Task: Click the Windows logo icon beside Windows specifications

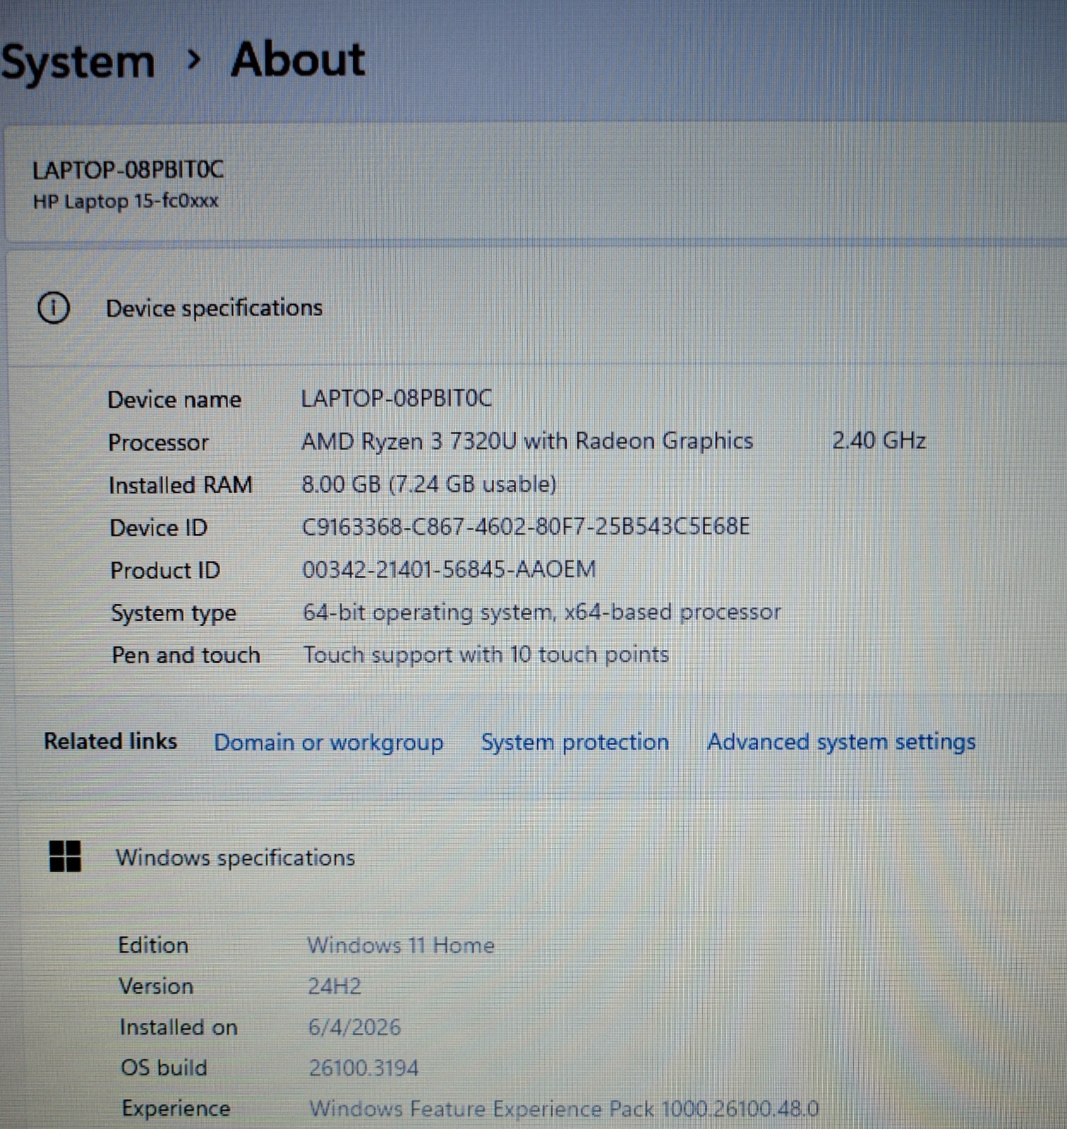Action: tap(65, 856)
